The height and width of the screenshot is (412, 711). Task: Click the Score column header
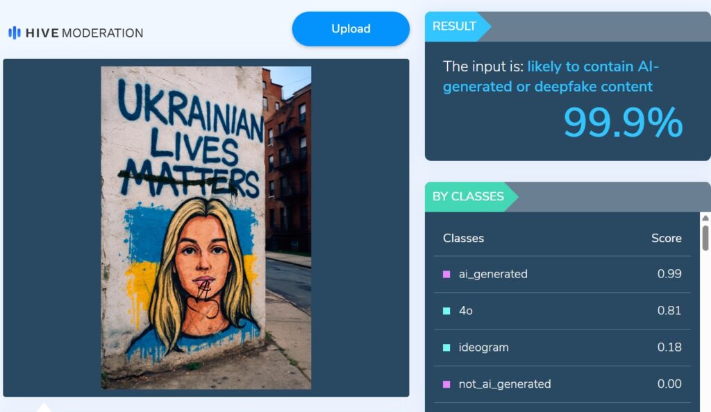click(666, 238)
